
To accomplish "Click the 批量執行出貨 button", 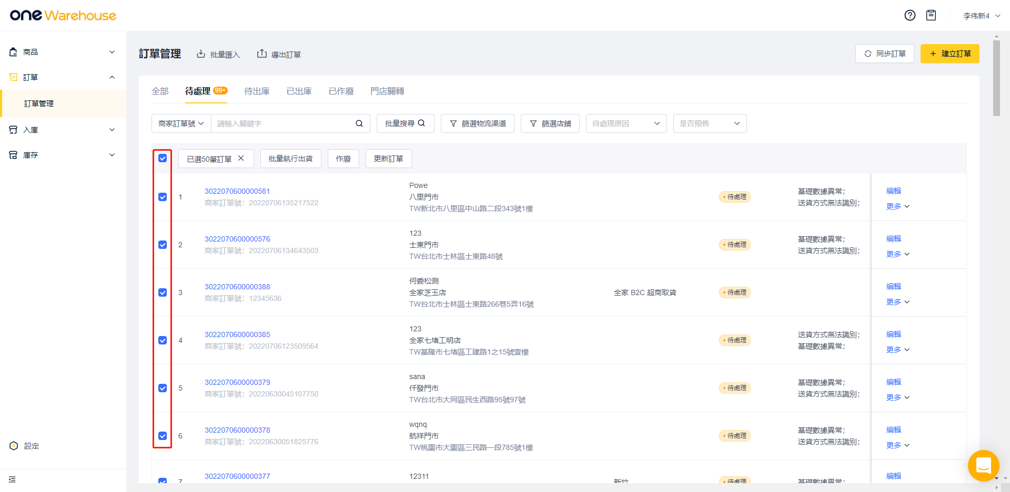I will tap(290, 159).
